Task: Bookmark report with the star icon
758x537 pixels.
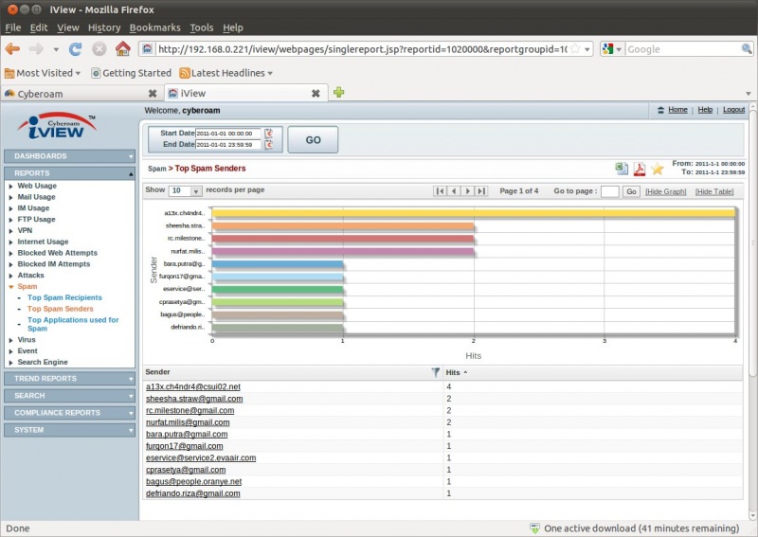Action: (x=657, y=169)
